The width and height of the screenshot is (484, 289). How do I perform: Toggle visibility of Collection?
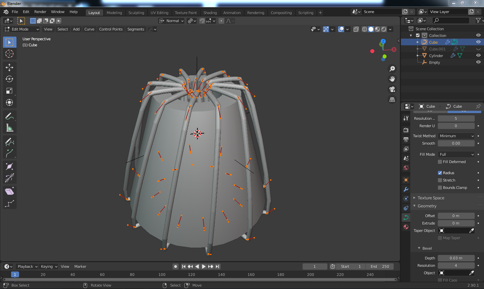click(x=478, y=35)
